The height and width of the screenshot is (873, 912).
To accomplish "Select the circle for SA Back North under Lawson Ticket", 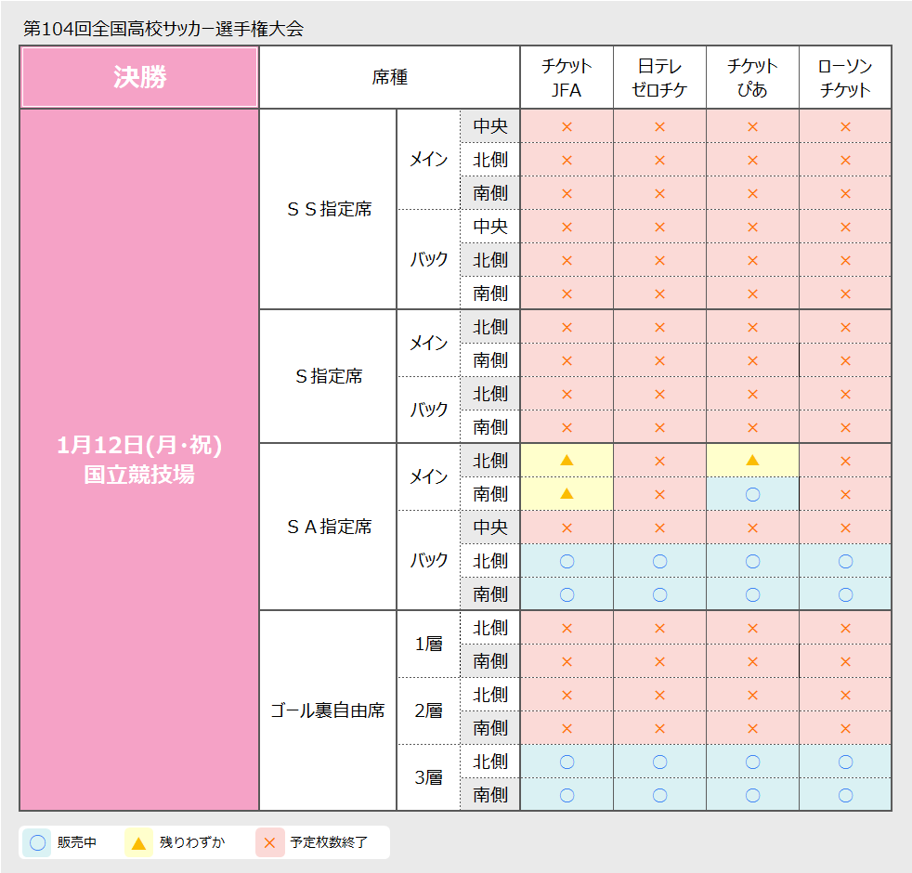I will tap(845, 560).
